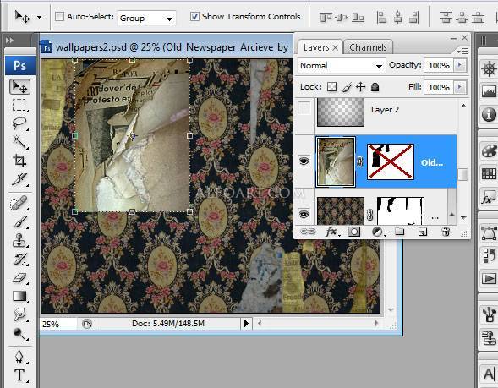The height and width of the screenshot is (388, 498).
Task: Select the Healing Brush tool
Action: (x=19, y=203)
